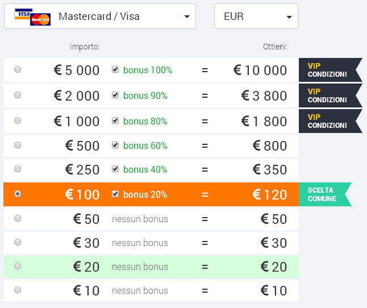Expand the EUR currency dropdown
This screenshot has height=308, width=367.
tap(256, 16)
